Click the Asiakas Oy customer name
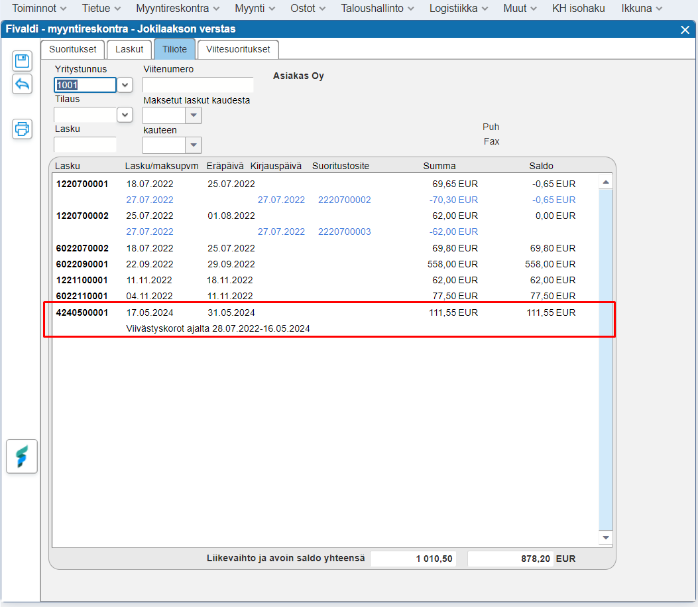Image resolution: width=698 pixels, height=607 pixels. point(298,76)
